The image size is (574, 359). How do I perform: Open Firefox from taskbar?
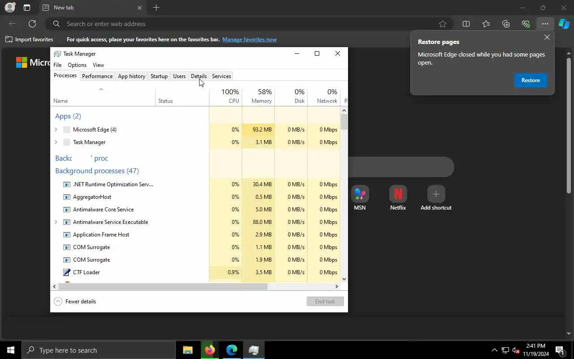point(210,350)
